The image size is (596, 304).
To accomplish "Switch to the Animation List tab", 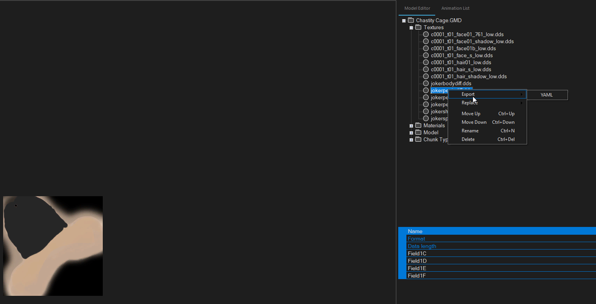I will (455, 8).
